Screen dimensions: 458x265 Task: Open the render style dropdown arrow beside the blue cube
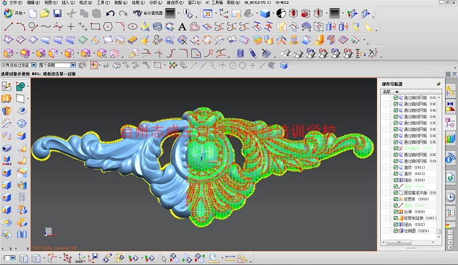273,14
